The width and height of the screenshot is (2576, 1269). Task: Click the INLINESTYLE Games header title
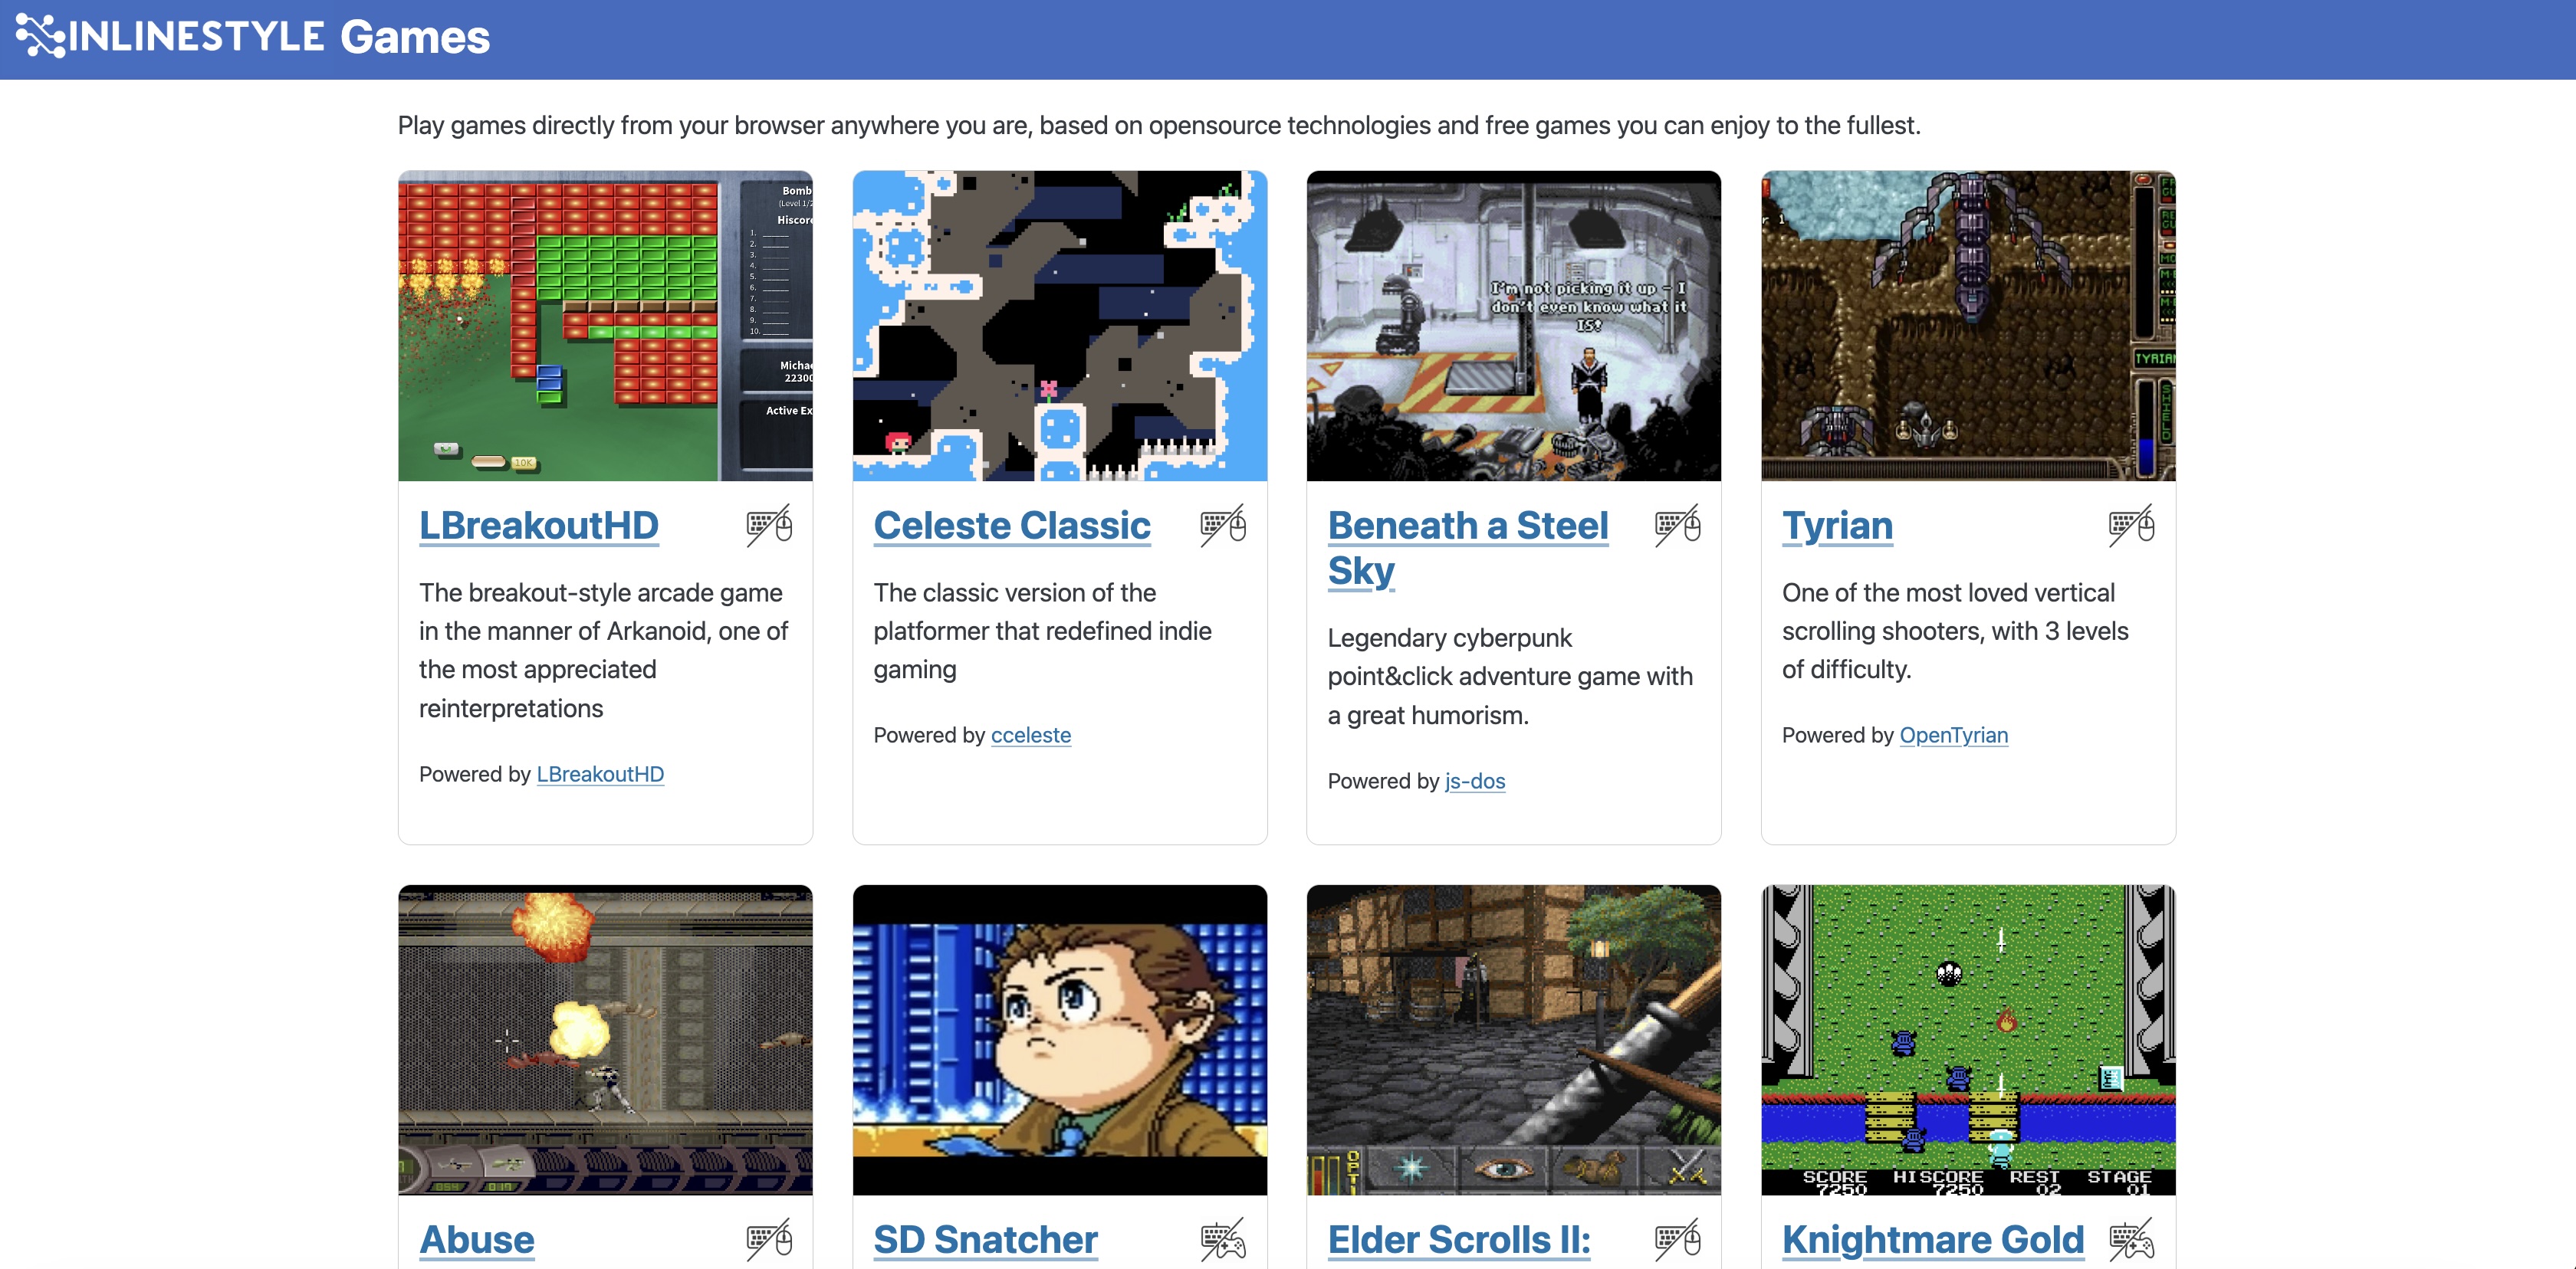(x=278, y=37)
